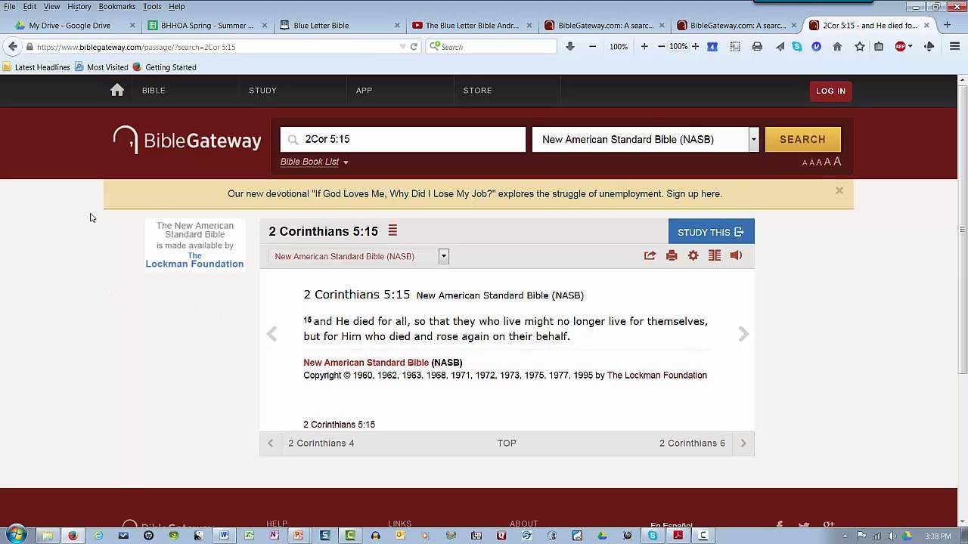
Task: Open STORE navigation item
Action: (x=477, y=91)
